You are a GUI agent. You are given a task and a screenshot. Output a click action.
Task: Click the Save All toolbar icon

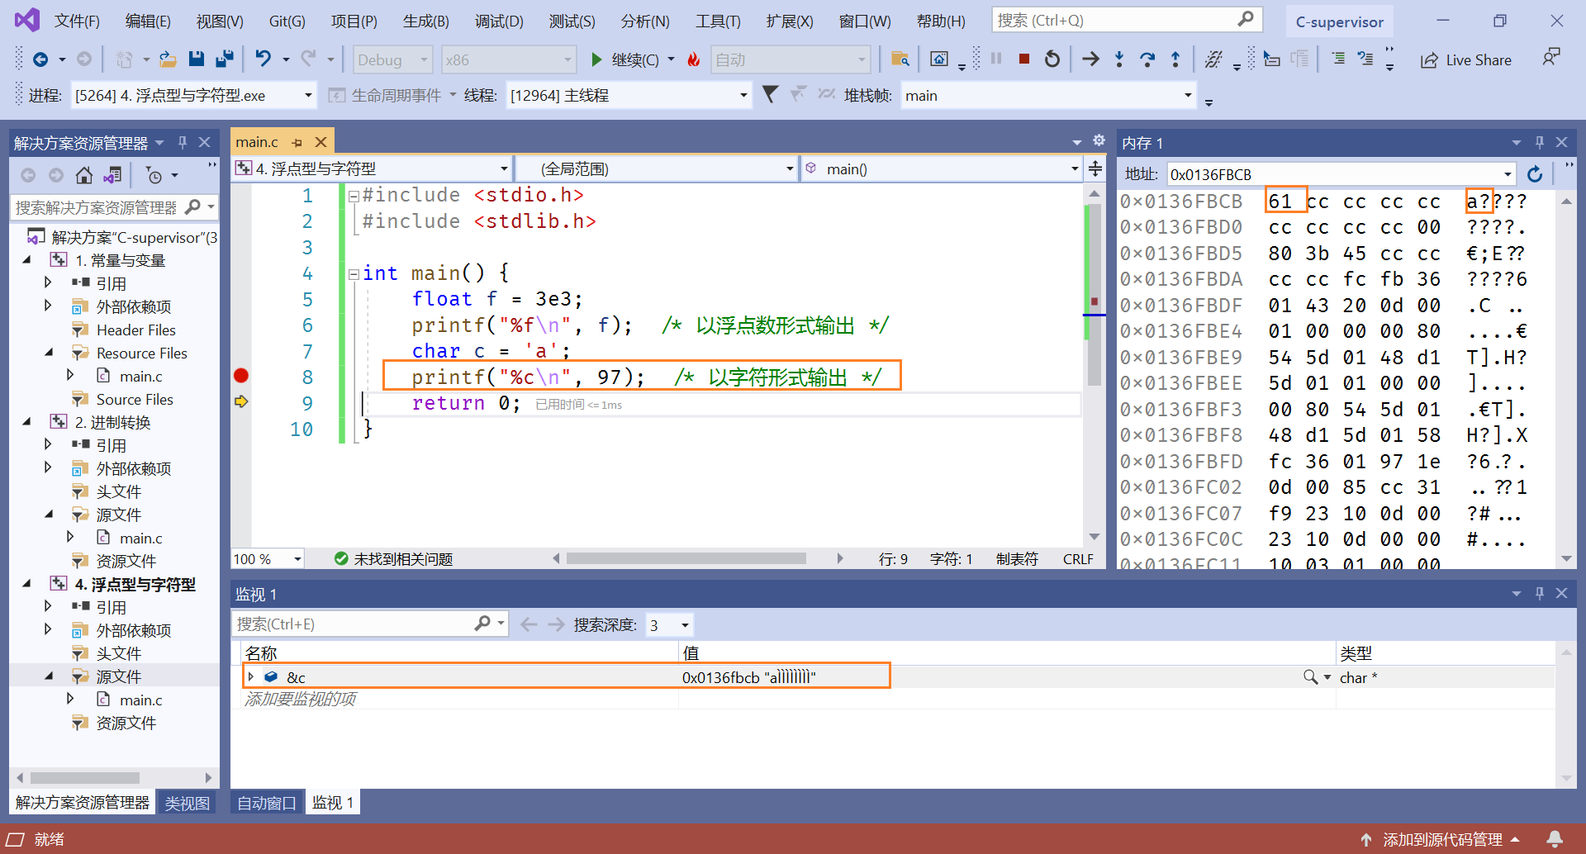click(x=224, y=59)
